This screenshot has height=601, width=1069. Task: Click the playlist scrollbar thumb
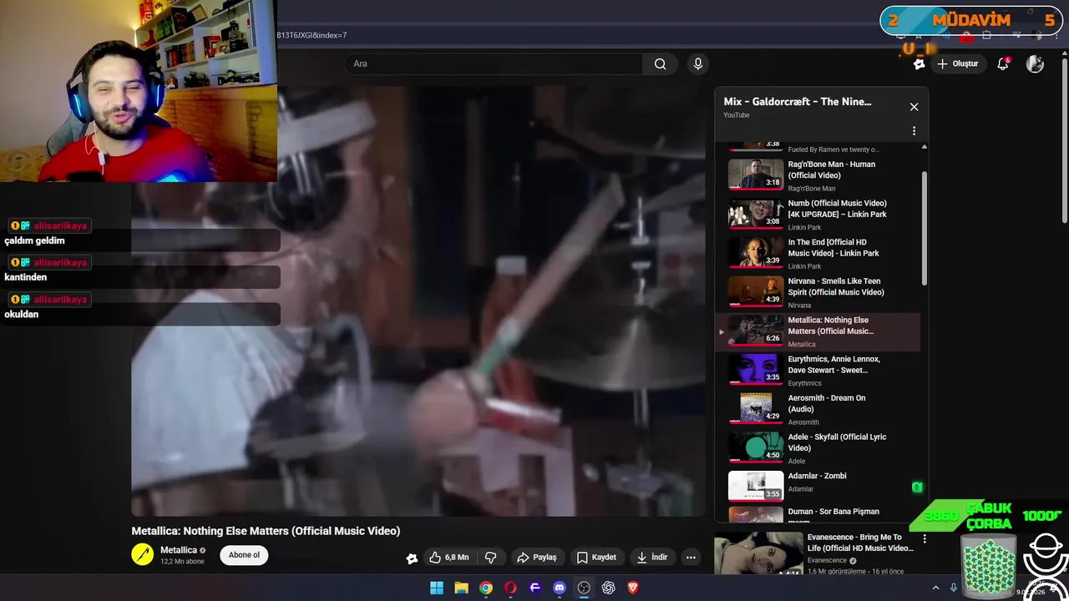click(925, 227)
